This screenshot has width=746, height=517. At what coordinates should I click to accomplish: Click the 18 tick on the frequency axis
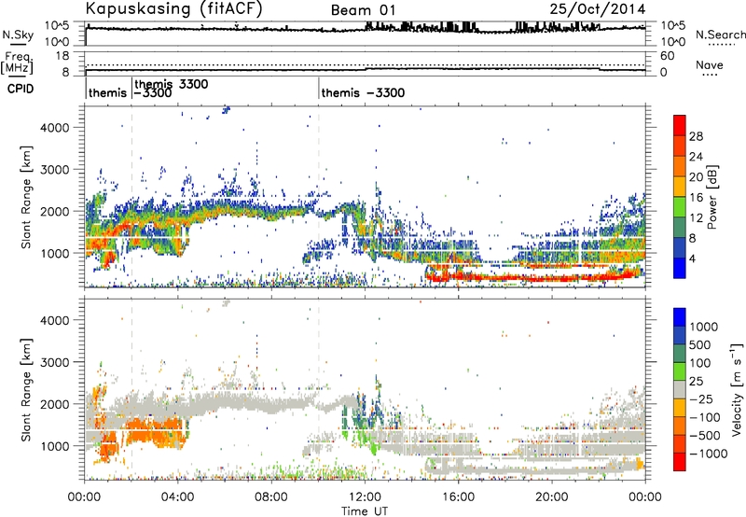point(62,56)
